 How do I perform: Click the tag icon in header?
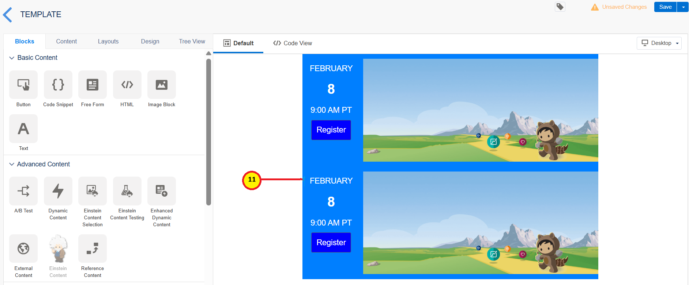pyautogui.click(x=560, y=7)
